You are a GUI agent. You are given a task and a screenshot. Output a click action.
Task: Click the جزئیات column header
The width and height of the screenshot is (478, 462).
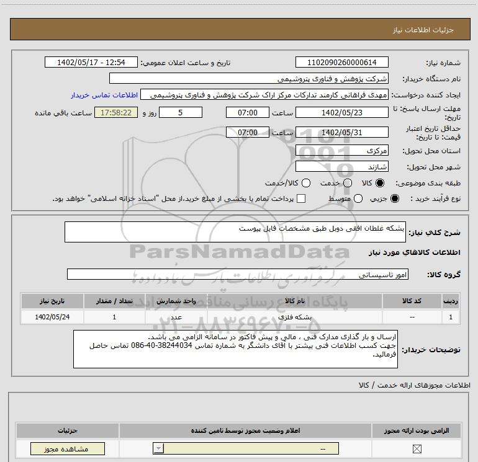tap(68, 430)
